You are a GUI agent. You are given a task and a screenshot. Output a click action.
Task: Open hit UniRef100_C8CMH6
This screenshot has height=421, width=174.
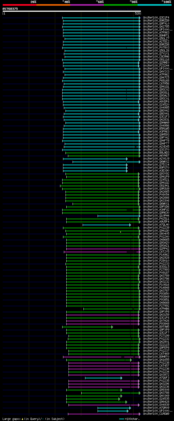[156, 56]
